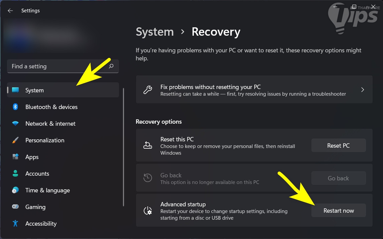The image size is (383, 239).
Task: Click the Accessibility figure icon
Action: click(15, 224)
